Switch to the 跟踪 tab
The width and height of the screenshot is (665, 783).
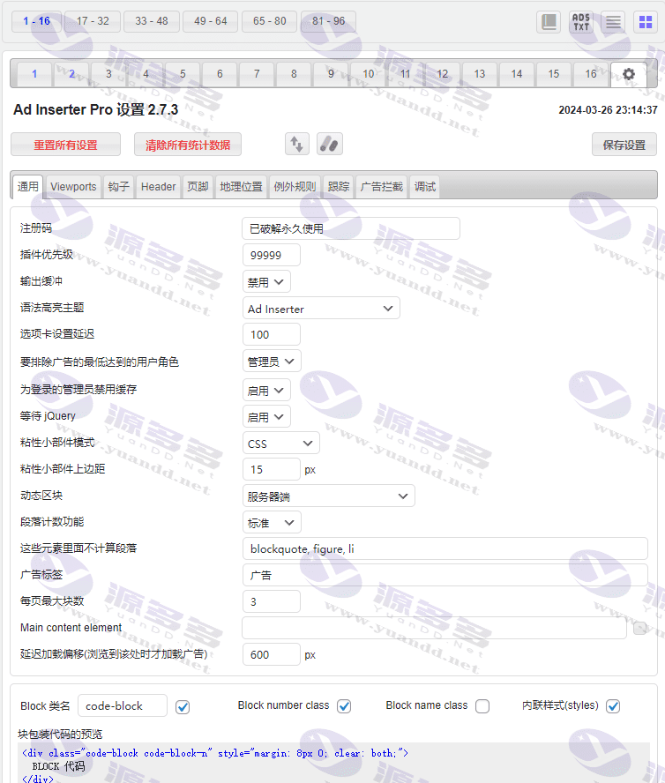[x=339, y=187]
